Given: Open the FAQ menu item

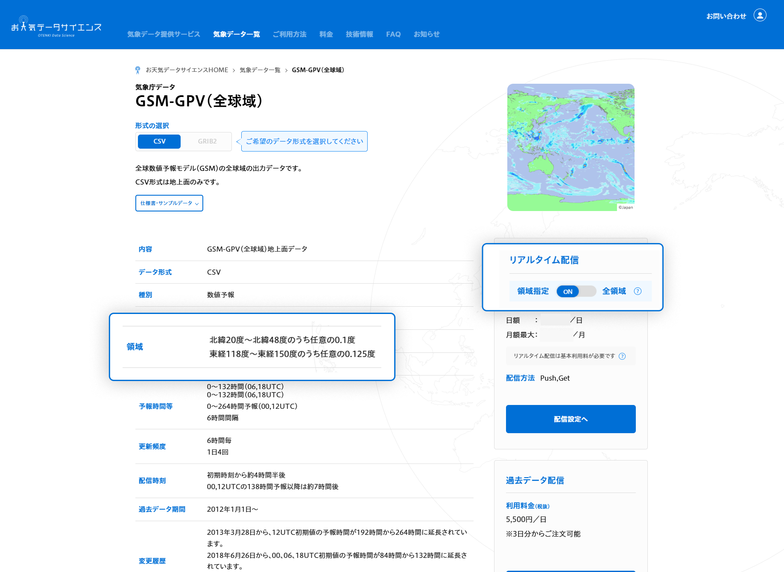Looking at the screenshot, I should click(x=393, y=34).
